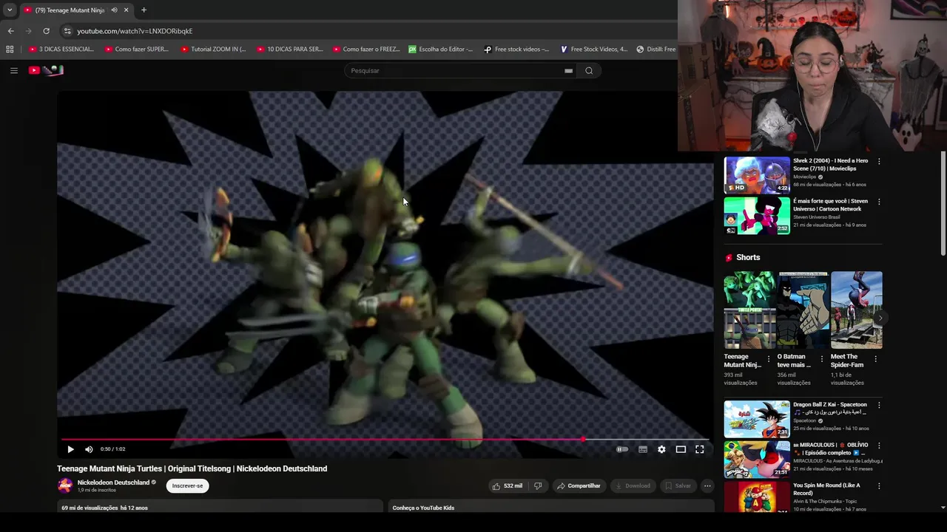The image size is (947, 532).
Task: Open video player settings gear
Action: pyautogui.click(x=661, y=449)
